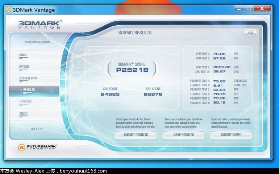279x174 pixels.
Task: Click the PROFESSIONAL EDITION label
Action: tap(37, 42)
